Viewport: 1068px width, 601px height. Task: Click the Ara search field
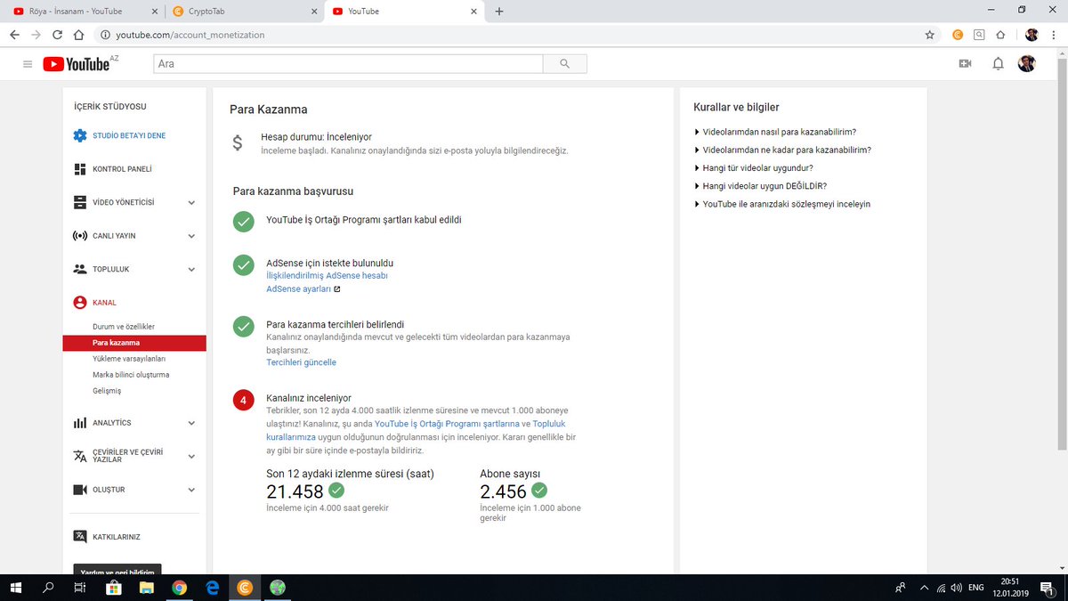click(348, 64)
